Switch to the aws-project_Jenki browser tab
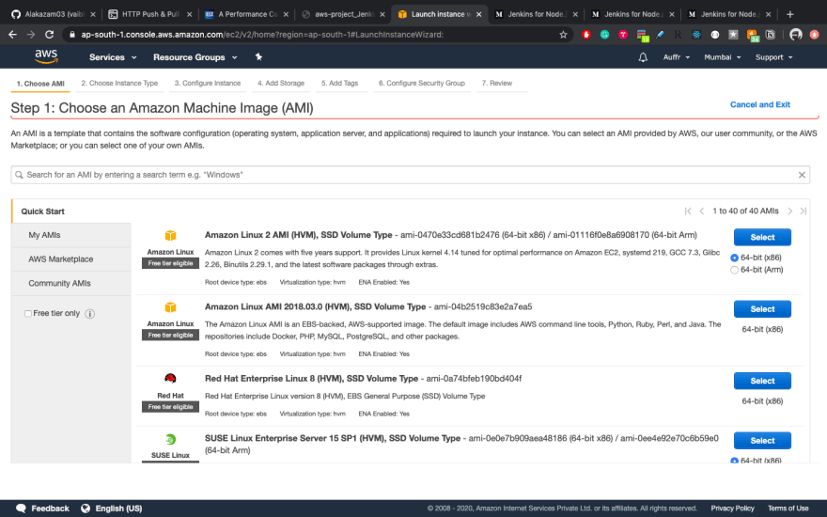The width and height of the screenshot is (827, 517). [343, 14]
